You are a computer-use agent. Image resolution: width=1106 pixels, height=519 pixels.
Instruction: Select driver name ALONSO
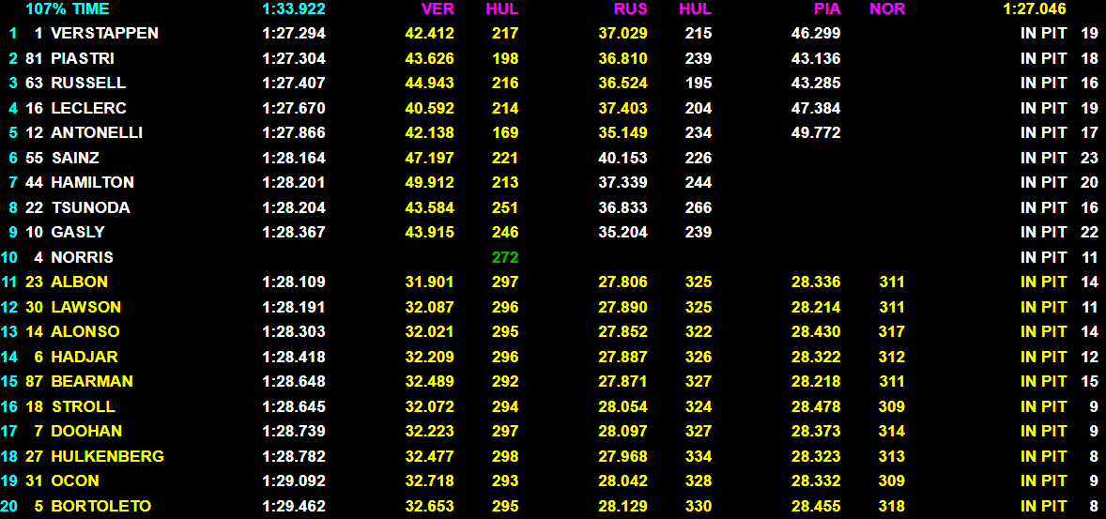(85, 331)
